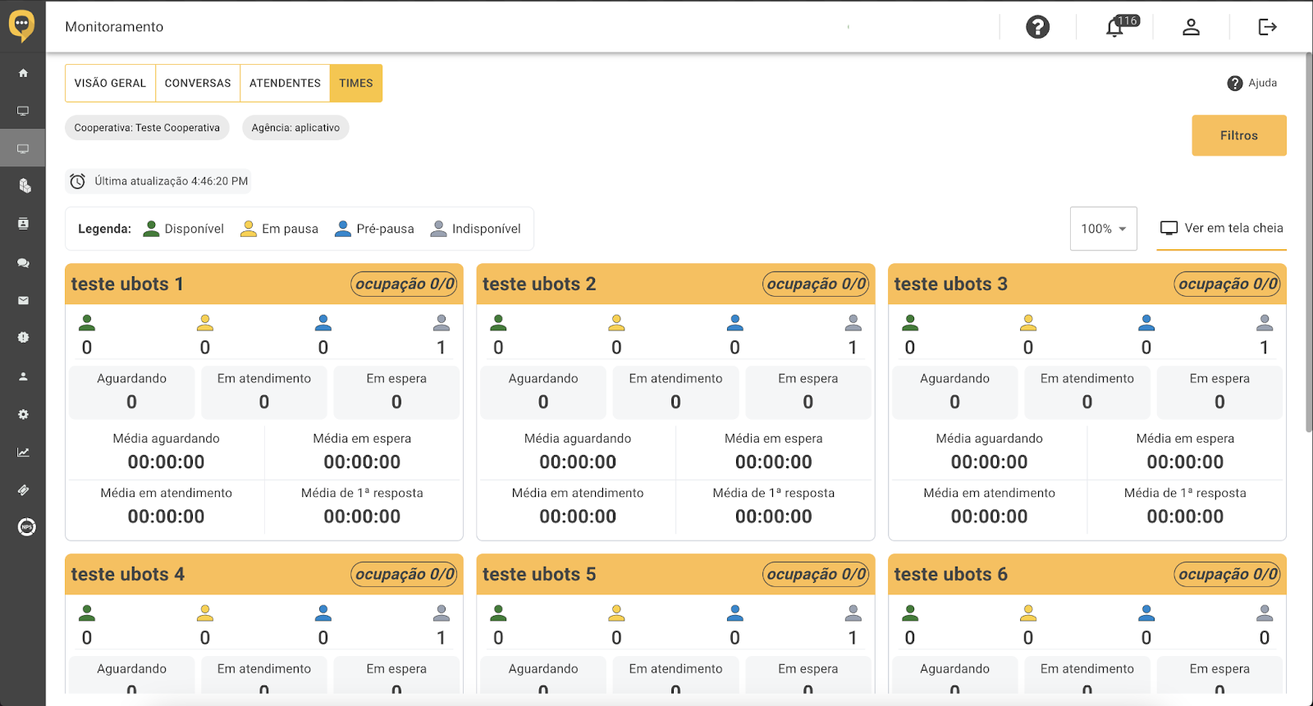Click Última atualização 4:46:20 PM text
Image resolution: width=1313 pixels, height=706 pixels.
[172, 181]
